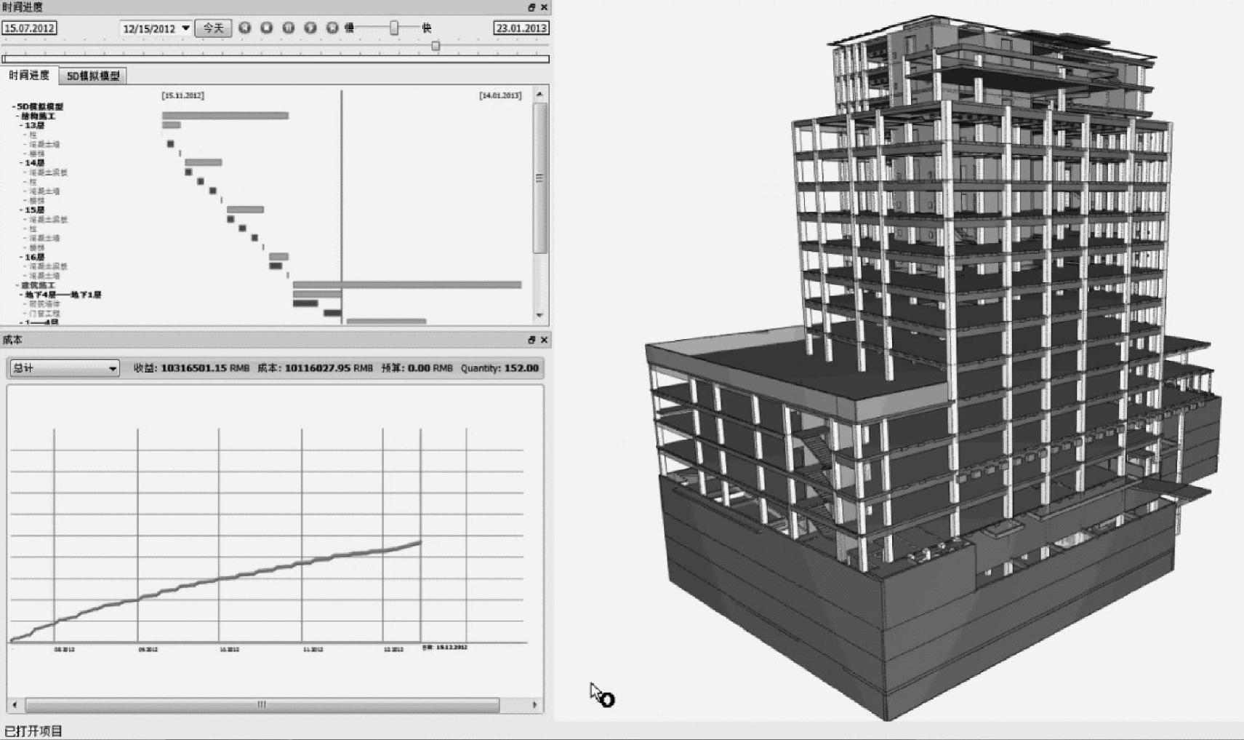Pause the schedule simulation playback
The width and height of the screenshot is (1244, 740).
(289, 28)
